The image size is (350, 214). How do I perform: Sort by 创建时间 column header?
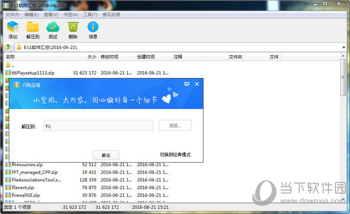(153, 57)
